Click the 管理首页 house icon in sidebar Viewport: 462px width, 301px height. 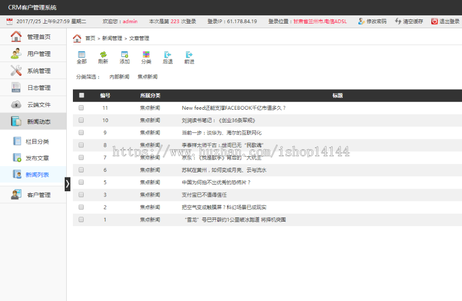click(x=16, y=36)
